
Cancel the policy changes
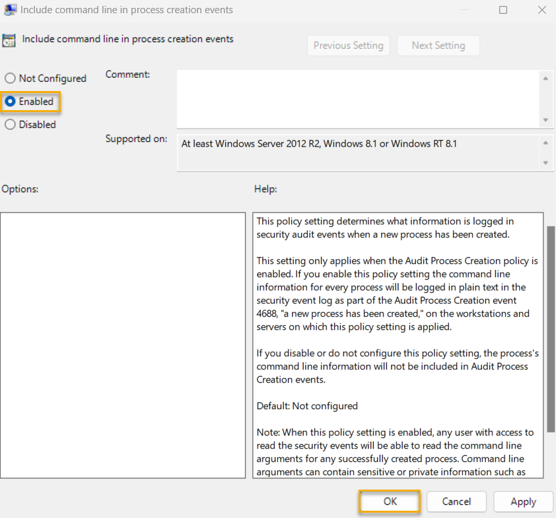pyautogui.click(x=456, y=502)
